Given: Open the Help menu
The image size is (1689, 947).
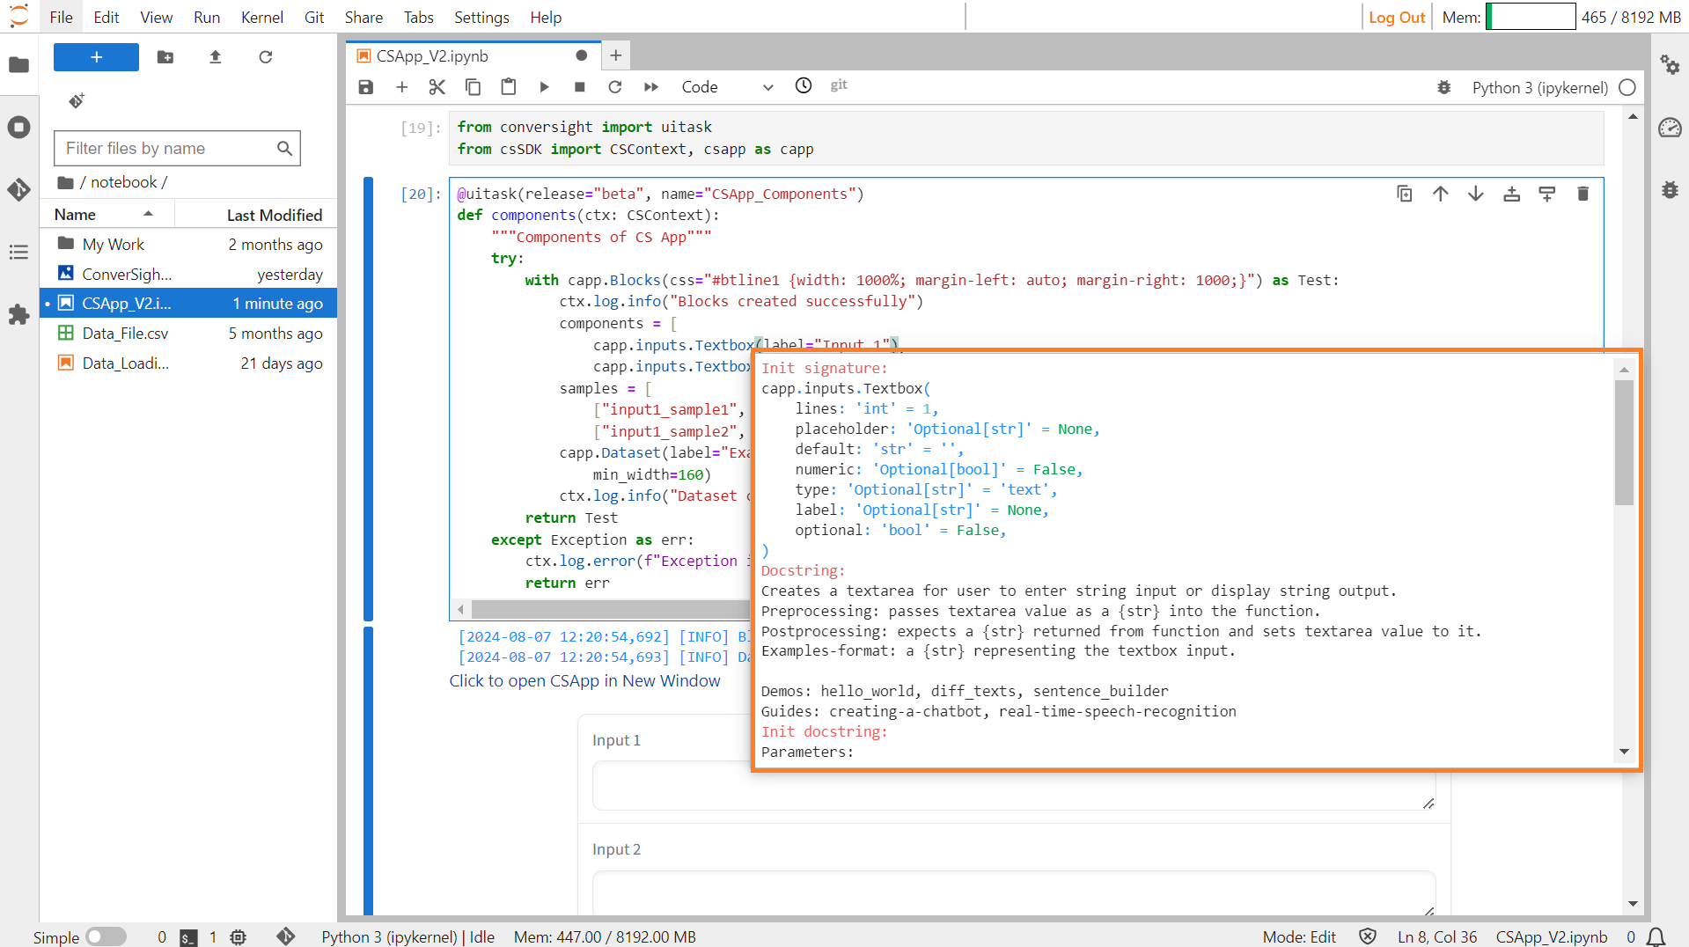Looking at the screenshot, I should point(546,17).
